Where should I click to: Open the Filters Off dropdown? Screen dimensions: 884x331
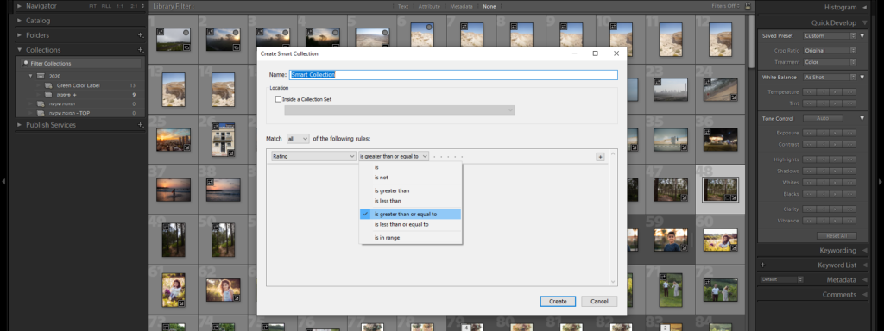point(726,6)
